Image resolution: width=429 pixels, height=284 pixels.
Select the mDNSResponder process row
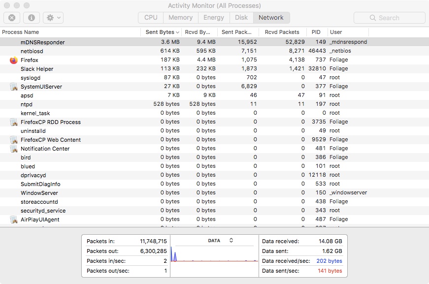click(x=215, y=42)
